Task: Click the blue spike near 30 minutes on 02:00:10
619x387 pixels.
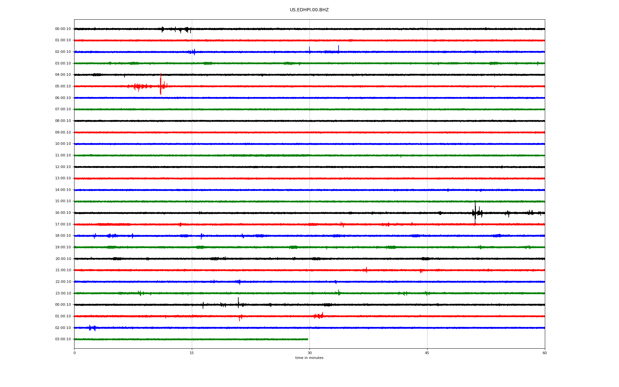Action: pyautogui.click(x=309, y=49)
